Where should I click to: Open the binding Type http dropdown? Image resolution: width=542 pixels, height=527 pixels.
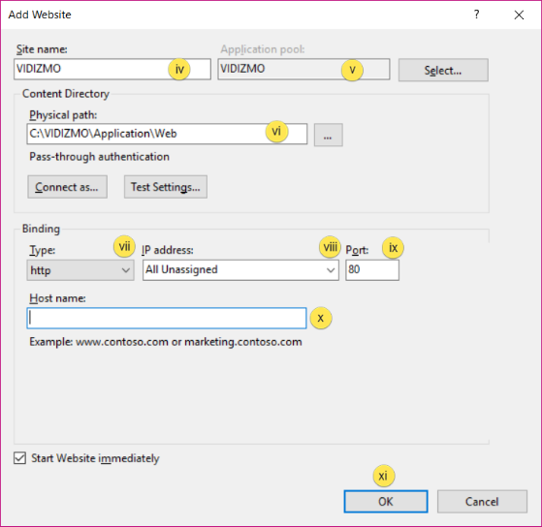click(x=80, y=270)
